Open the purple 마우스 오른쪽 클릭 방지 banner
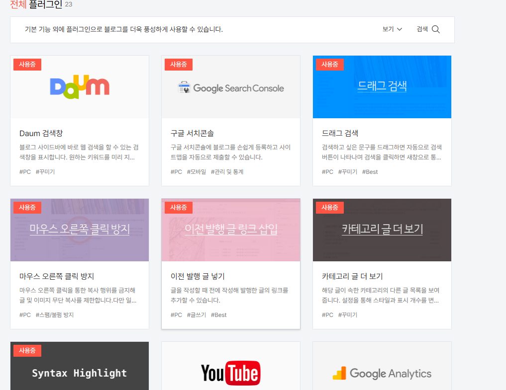The height and width of the screenshot is (390, 506). coord(80,230)
